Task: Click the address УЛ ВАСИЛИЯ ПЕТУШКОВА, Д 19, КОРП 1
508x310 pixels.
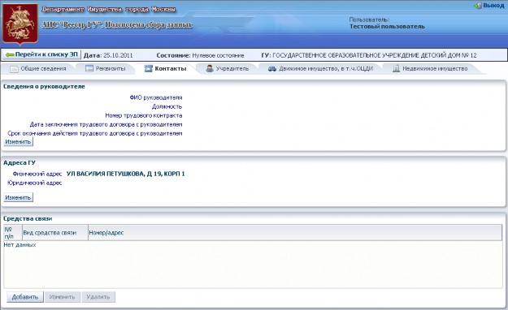Action: pyautogui.click(x=126, y=174)
